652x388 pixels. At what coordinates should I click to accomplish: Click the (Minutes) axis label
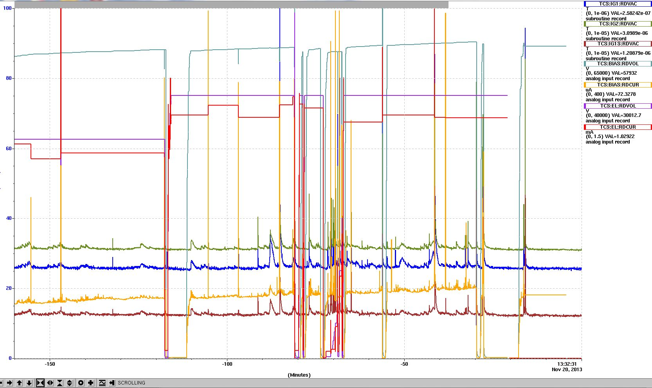click(299, 375)
